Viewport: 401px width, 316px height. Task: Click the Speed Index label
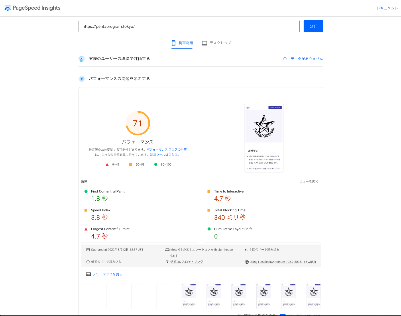point(101,210)
